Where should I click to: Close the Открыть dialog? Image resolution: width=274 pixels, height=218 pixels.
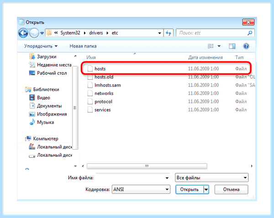click(x=248, y=22)
